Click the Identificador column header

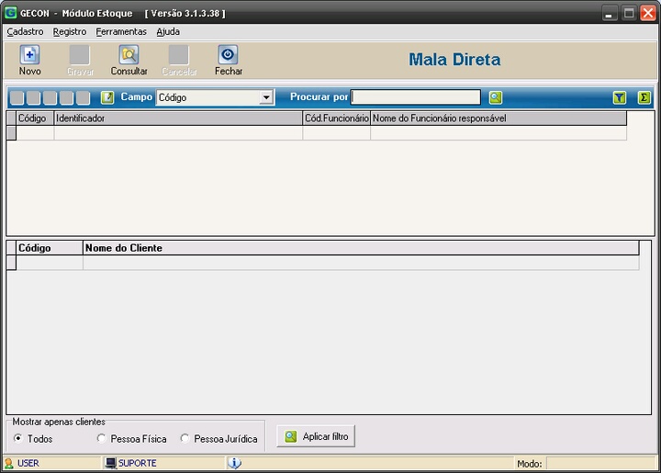[x=178, y=118]
